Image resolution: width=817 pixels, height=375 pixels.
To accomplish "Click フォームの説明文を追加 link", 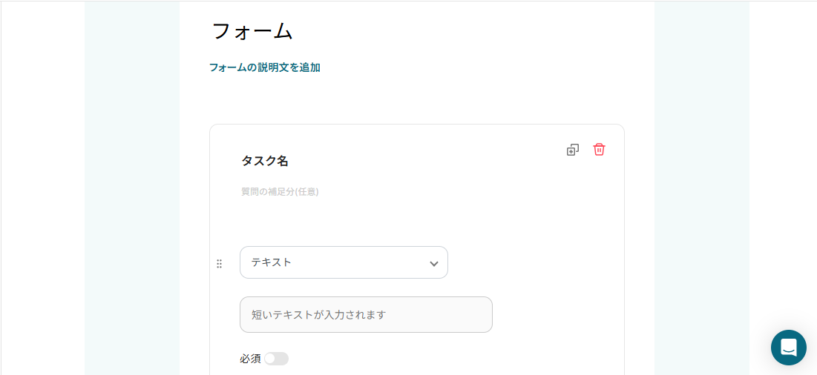I will coord(264,67).
